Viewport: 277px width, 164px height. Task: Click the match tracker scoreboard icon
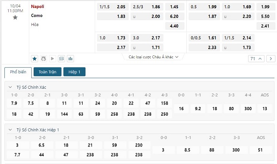61,59
